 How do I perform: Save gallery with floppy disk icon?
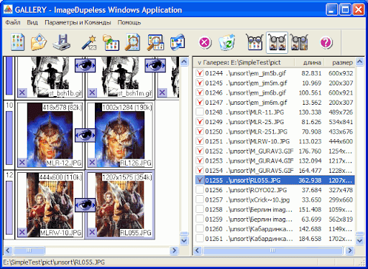click(61, 42)
